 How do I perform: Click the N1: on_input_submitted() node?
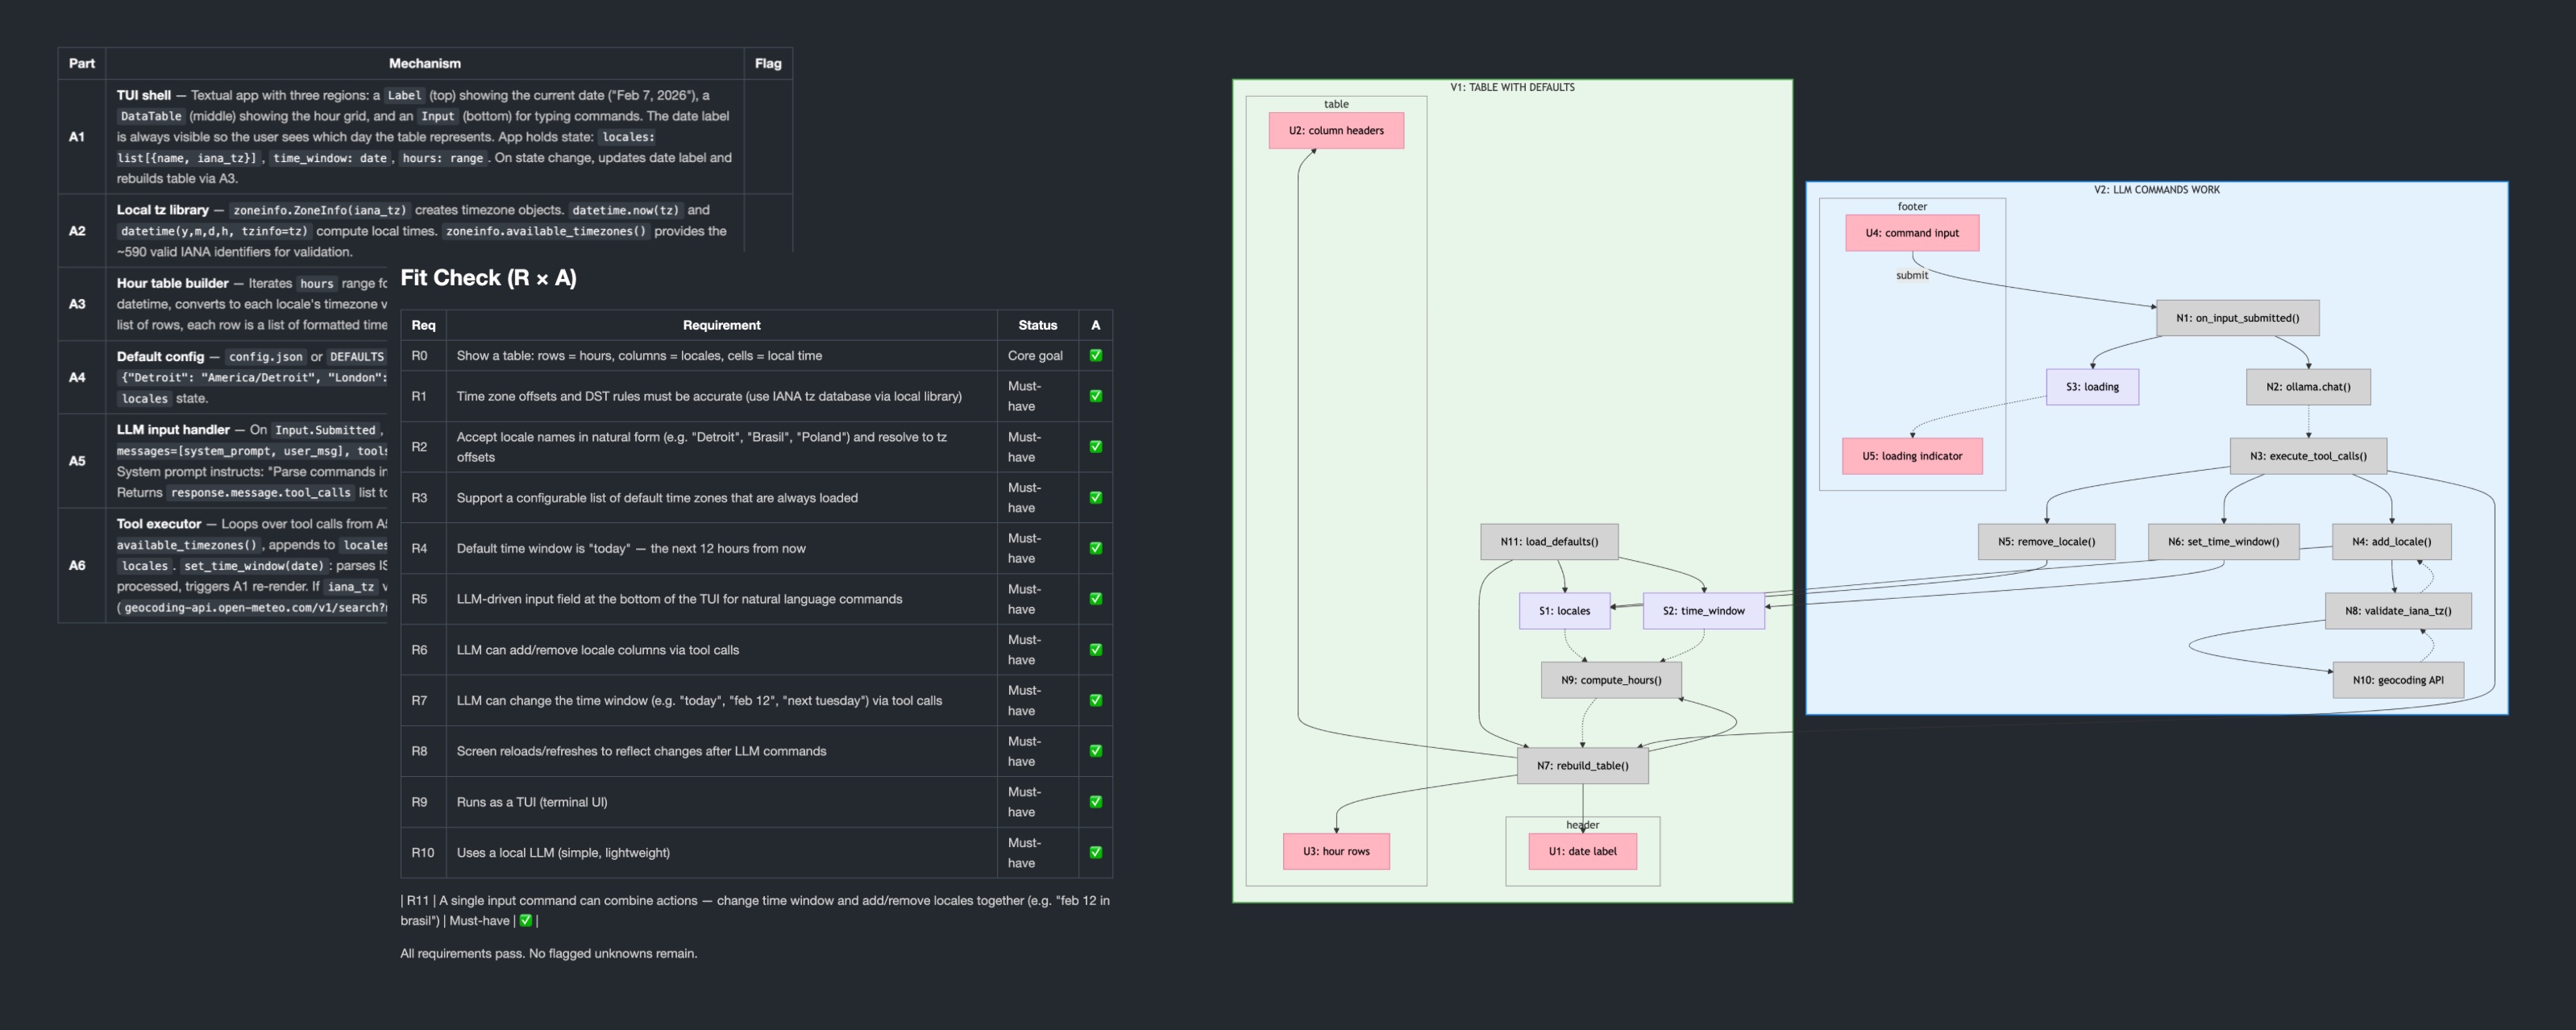click(x=2237, y=318)
